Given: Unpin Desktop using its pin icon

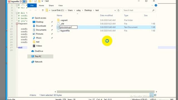Looking at the screenshot, I should [x=52, y=22].
